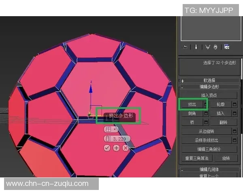The height and width of the screenshot is (194, 243).
Task: Confirm extrusion with the checkmark button
Action: 107,148
